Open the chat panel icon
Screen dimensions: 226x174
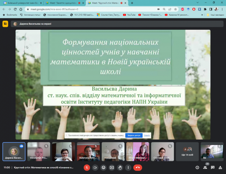pos(213,167)
